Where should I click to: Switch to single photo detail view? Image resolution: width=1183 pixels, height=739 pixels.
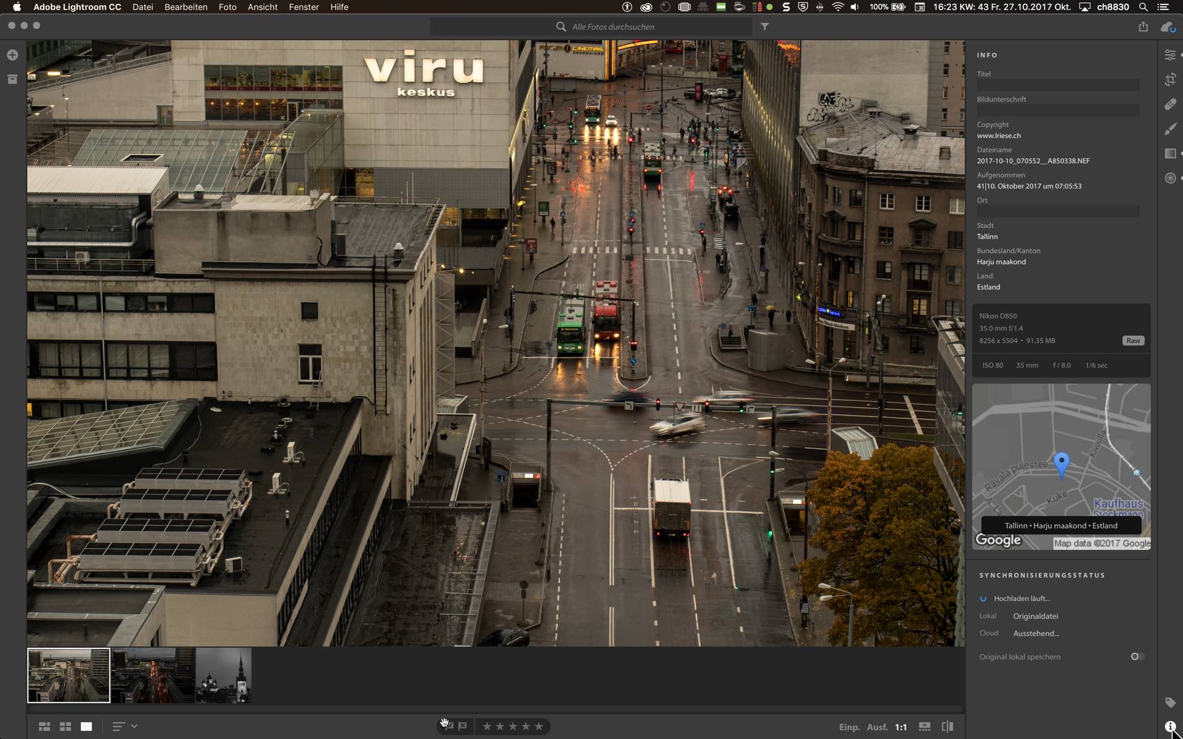click(86, 727)
